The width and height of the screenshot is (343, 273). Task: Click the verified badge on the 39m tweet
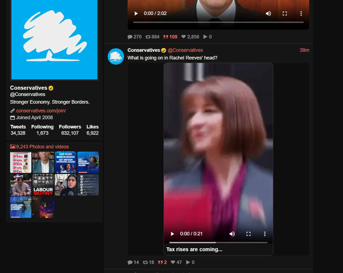[164, 50]
